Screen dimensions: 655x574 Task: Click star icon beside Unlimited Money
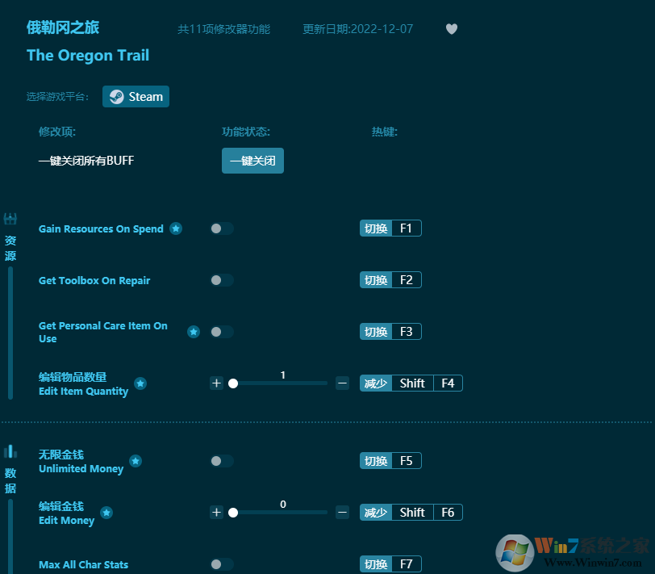click(x=136, y=461)
